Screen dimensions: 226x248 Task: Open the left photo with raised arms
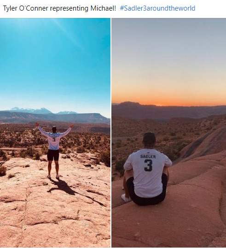click(x=55, y=133)
